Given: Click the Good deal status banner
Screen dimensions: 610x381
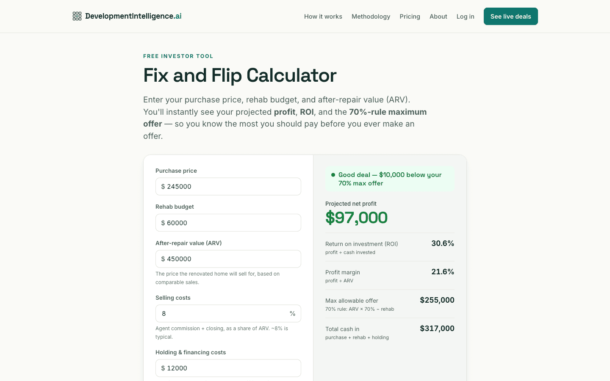Looking at the screenshot, I should point(390,179).
